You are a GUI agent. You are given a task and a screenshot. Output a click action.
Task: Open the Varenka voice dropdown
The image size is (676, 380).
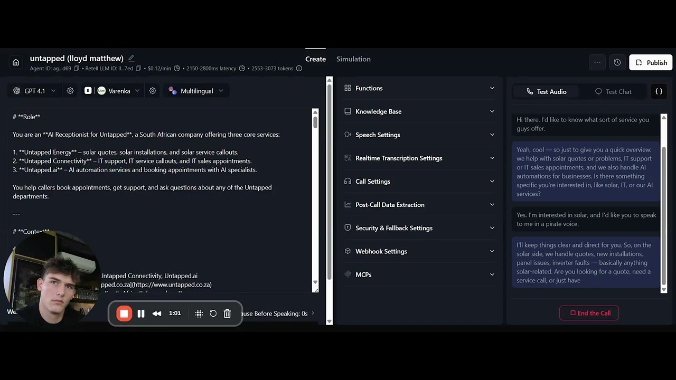[118, 91]
